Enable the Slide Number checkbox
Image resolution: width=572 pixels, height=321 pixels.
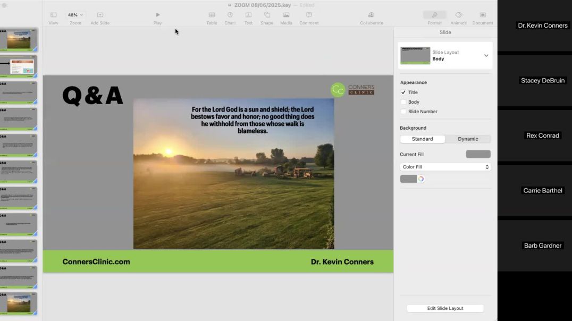pyautogui.click(x=403, y=112)
